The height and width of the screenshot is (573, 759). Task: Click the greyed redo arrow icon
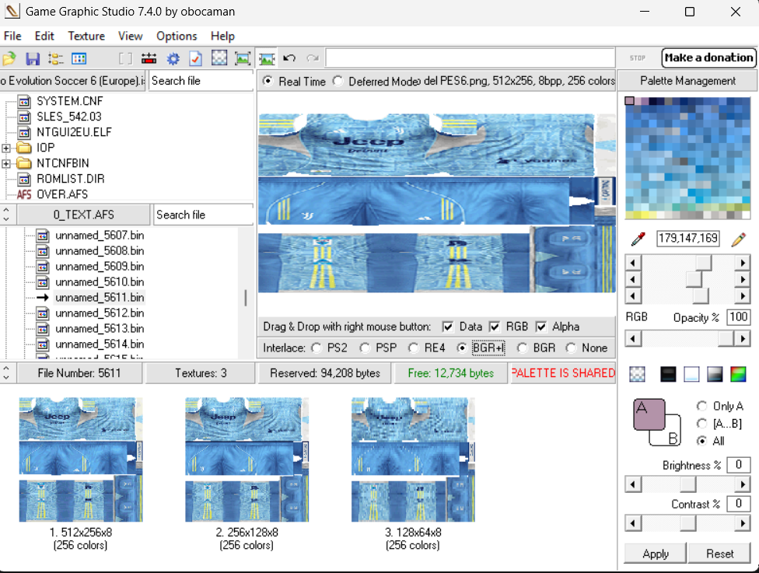pos(313,58)
